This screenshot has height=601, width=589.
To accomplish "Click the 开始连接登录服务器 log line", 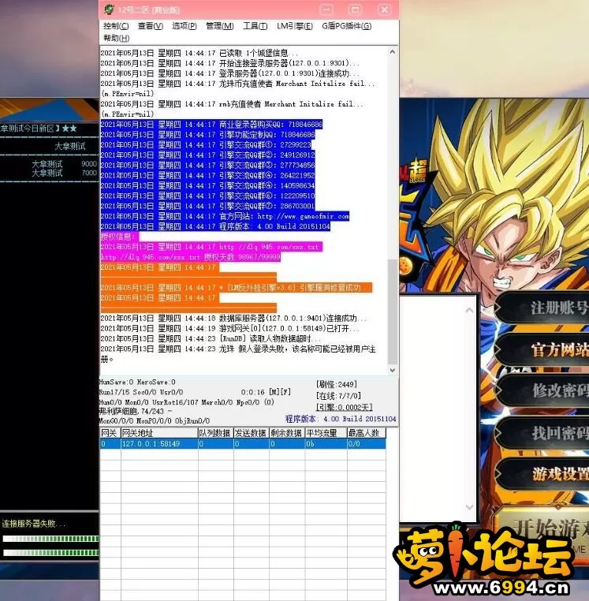I will [229, 63].
